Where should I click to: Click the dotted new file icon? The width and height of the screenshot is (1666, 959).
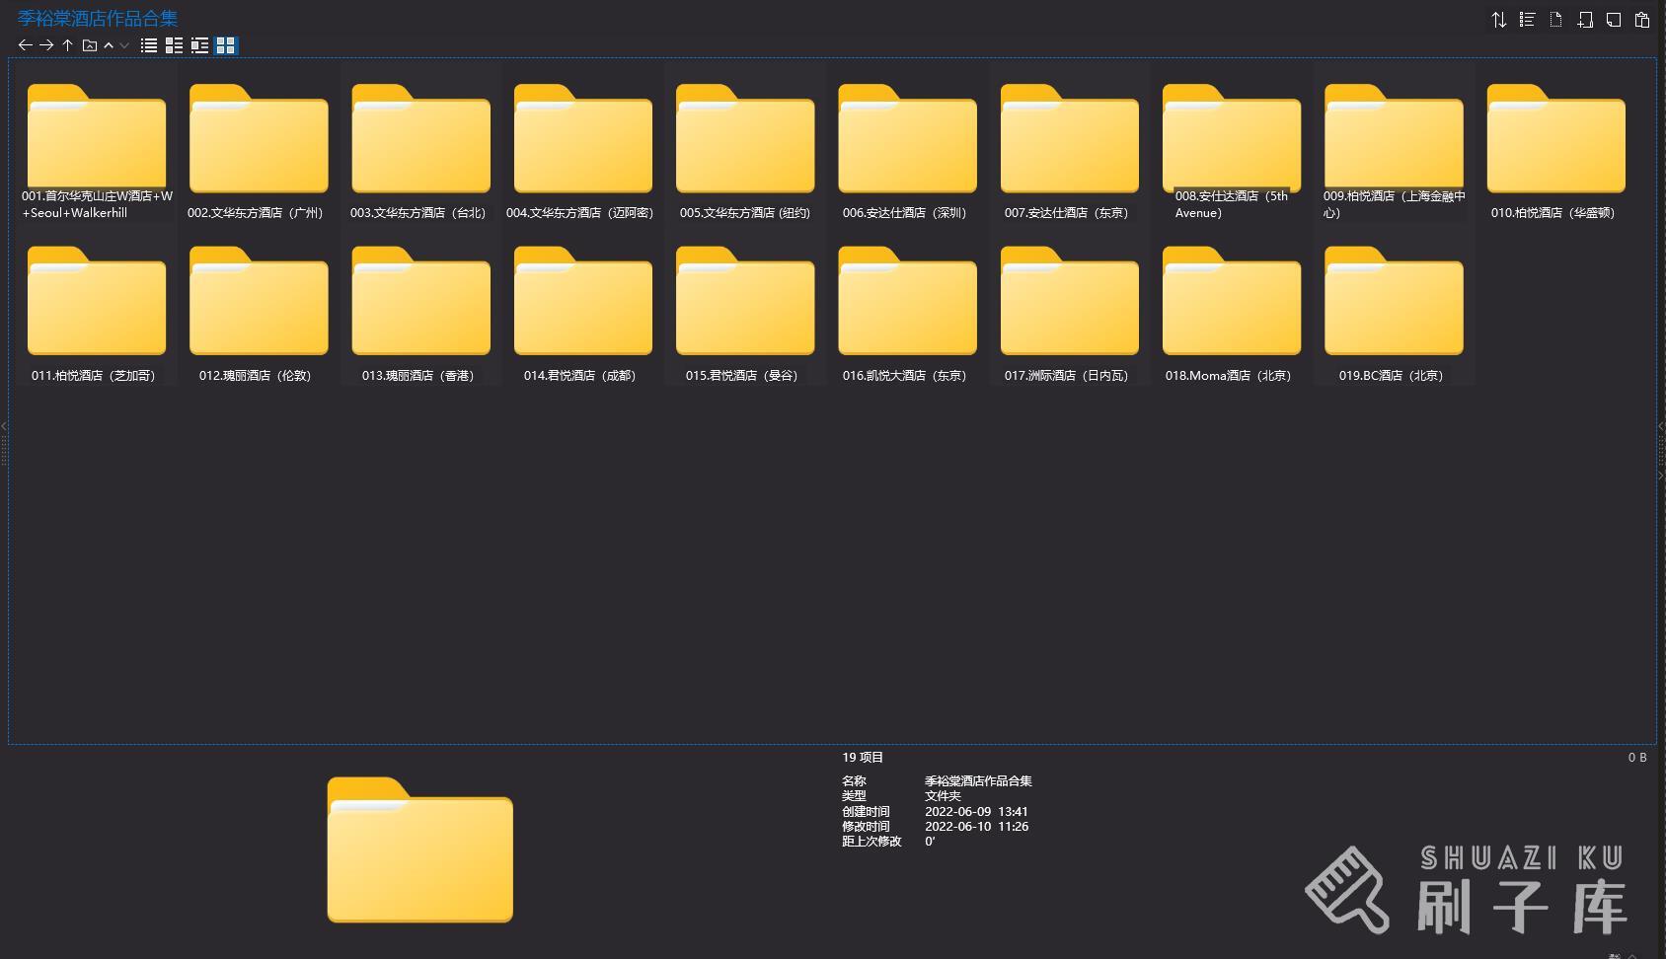[x=1555, y=20]
